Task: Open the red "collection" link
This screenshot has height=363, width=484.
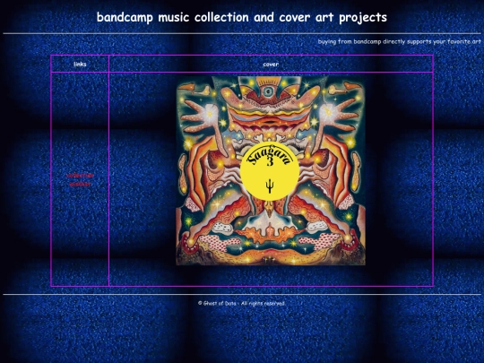Action: point(80,176)
